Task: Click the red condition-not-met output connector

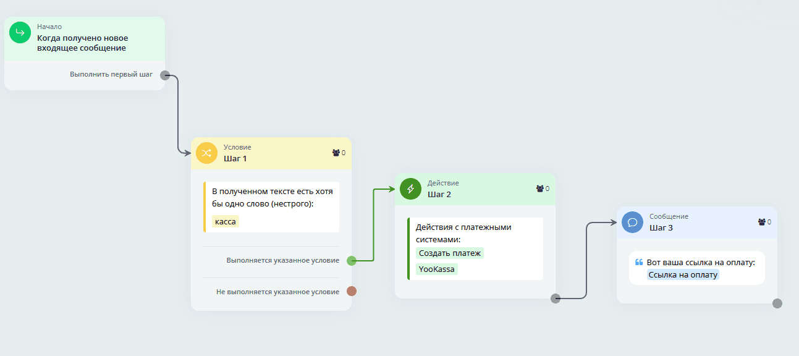Action: 352,291
